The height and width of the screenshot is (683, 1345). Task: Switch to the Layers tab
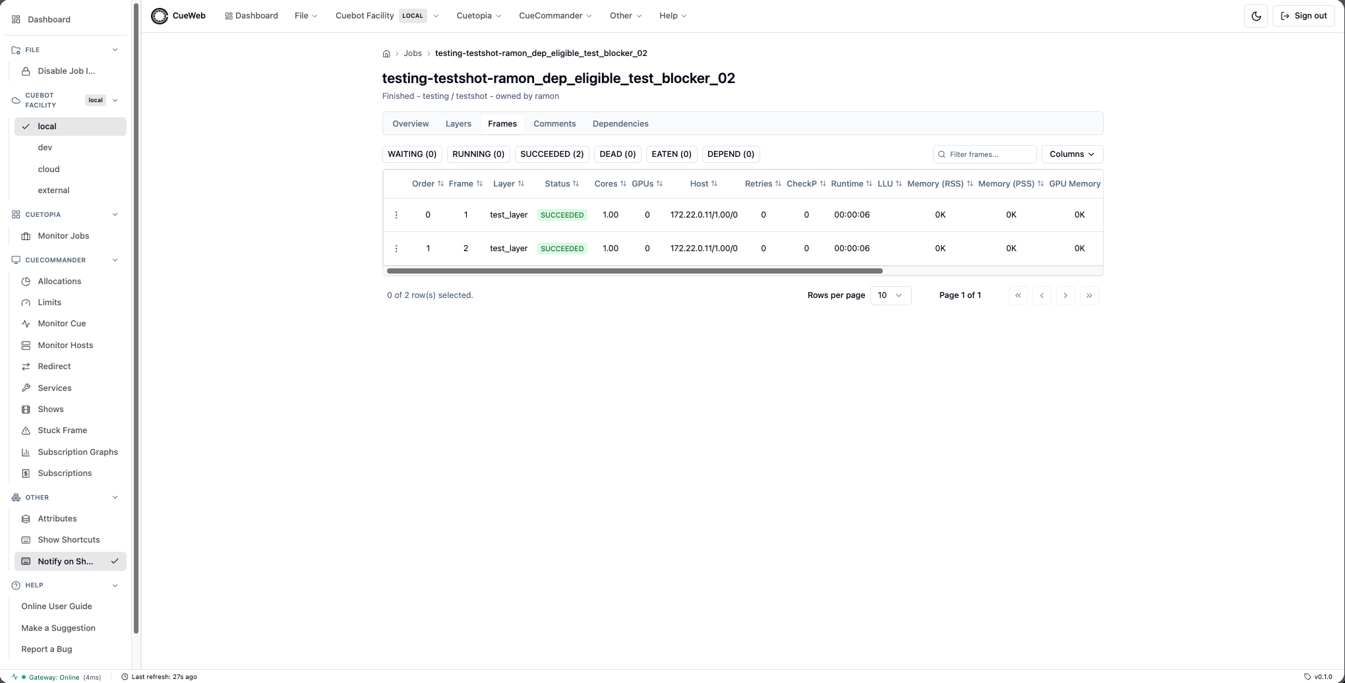click(x=458, y=124)
